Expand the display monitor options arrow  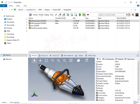pyautogui.click(x=75, y=61)
